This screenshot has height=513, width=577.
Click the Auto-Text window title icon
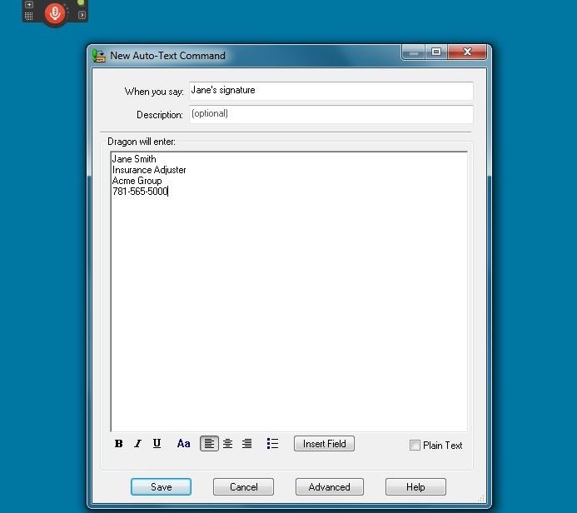98,56
